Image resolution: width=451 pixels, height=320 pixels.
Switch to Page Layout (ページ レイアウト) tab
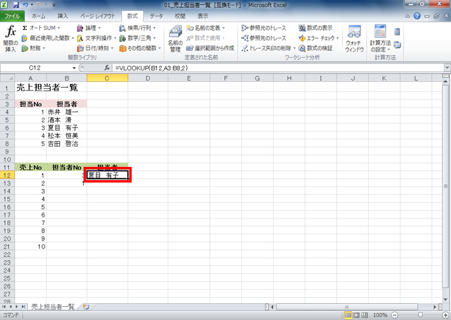(97, 16)
